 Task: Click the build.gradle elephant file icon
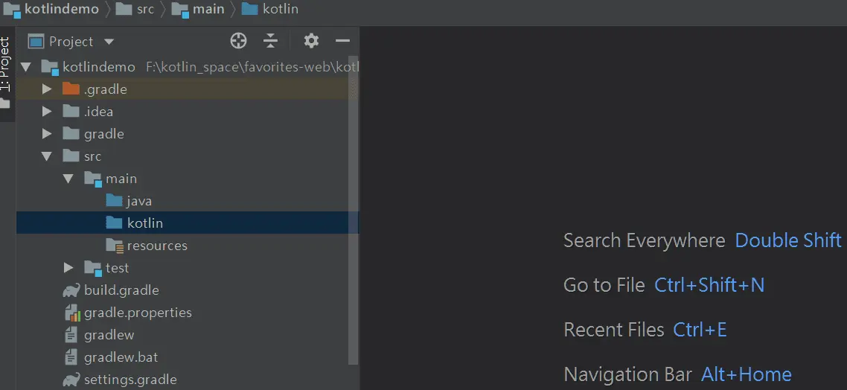(71, 290)
